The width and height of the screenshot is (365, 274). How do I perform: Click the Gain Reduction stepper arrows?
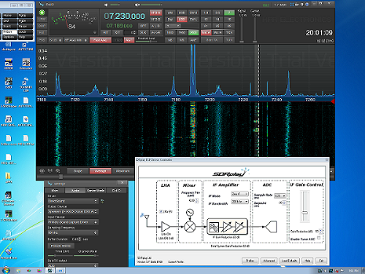pyautogui.click(x=320, y=231)
